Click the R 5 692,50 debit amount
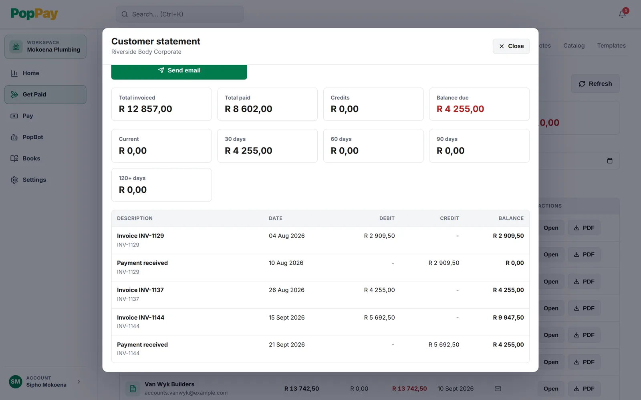 click(x=379, y=318)
